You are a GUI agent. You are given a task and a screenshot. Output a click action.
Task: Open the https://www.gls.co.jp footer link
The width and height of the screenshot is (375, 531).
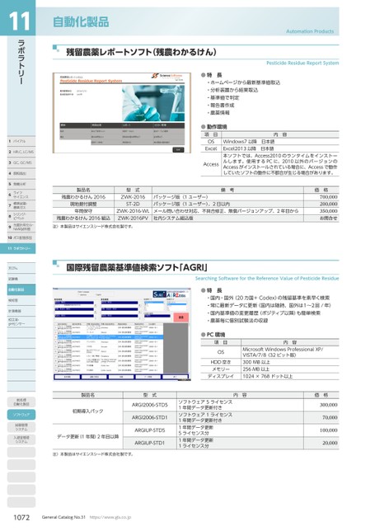[110, 517]
